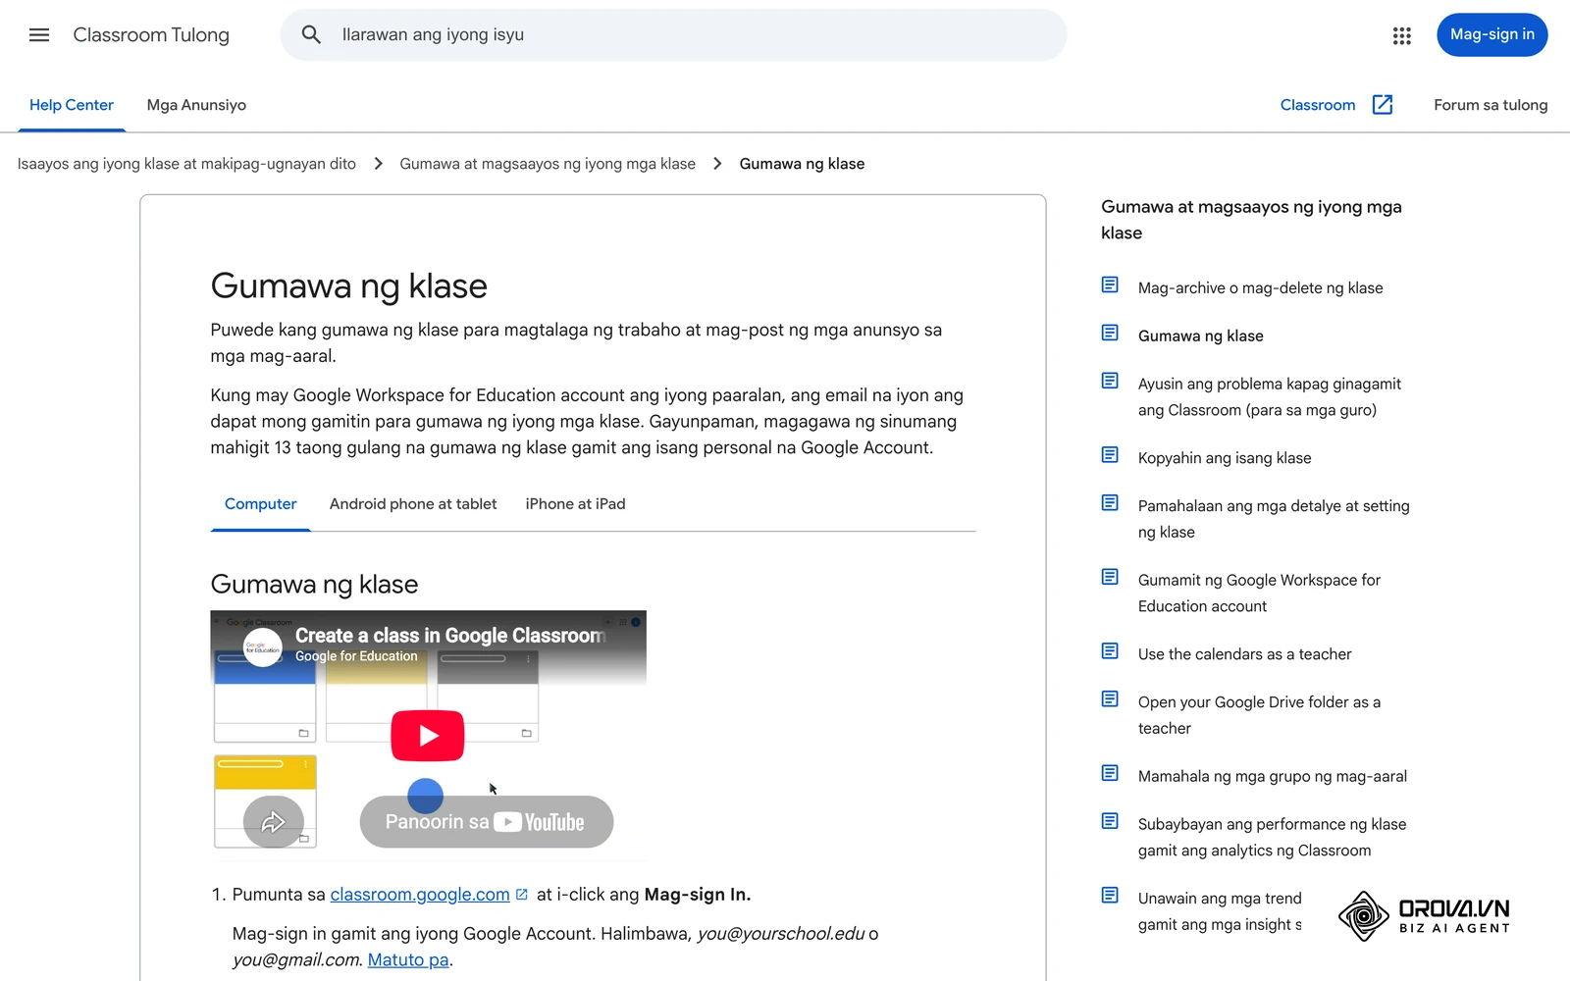Open the Google apps grid
Viewport: 1570px width, 981px height.
pyautogui.click(x=1401, y=35)
